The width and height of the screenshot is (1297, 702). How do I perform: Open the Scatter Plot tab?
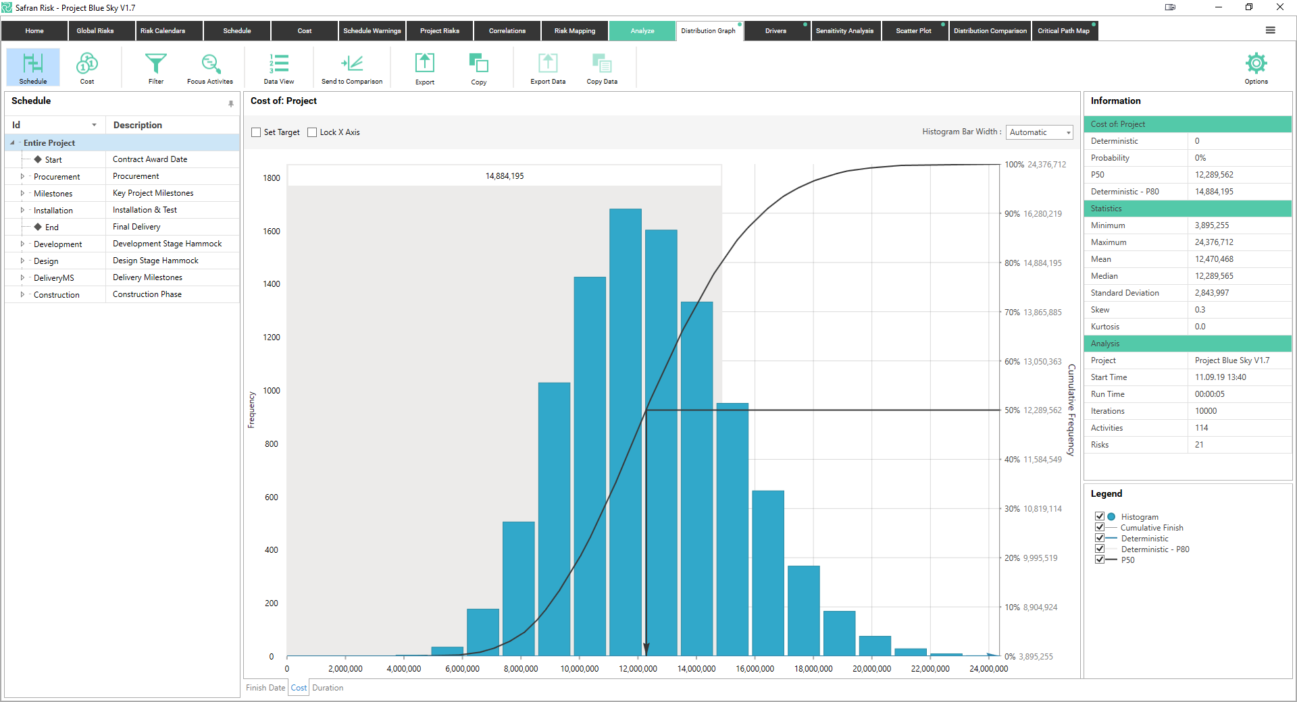pyautogui.click(x=914, y=30)
